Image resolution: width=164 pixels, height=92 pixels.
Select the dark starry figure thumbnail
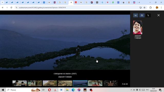pyautogui.click(x=110, y=83)
